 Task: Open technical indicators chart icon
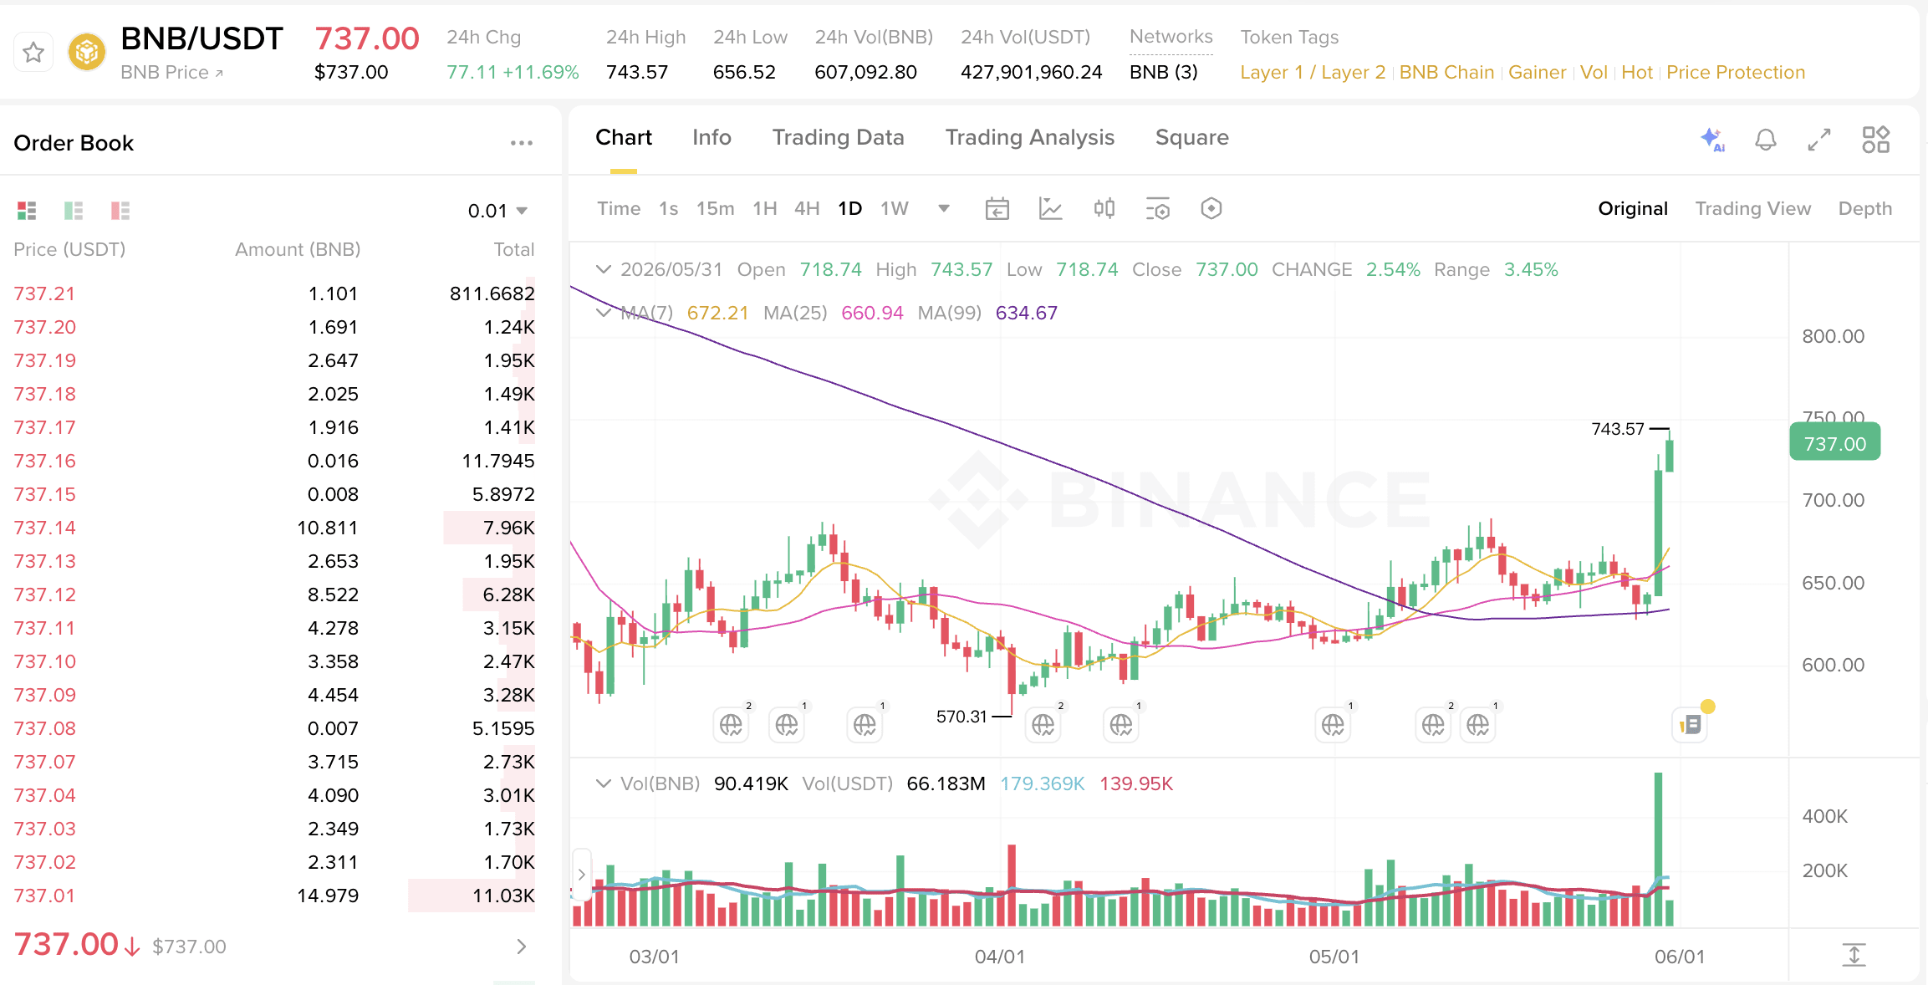pyautogui.click(x=1051, y=208)
